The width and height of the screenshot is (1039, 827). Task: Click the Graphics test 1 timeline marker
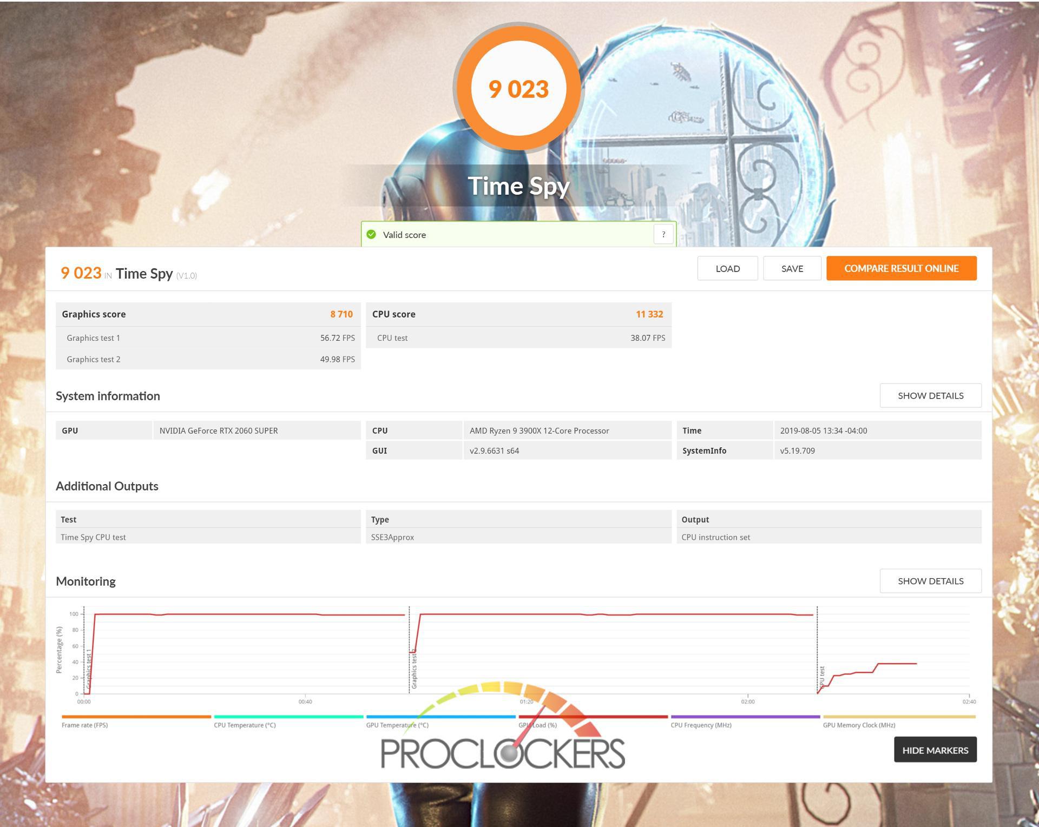tap(89, 670)
